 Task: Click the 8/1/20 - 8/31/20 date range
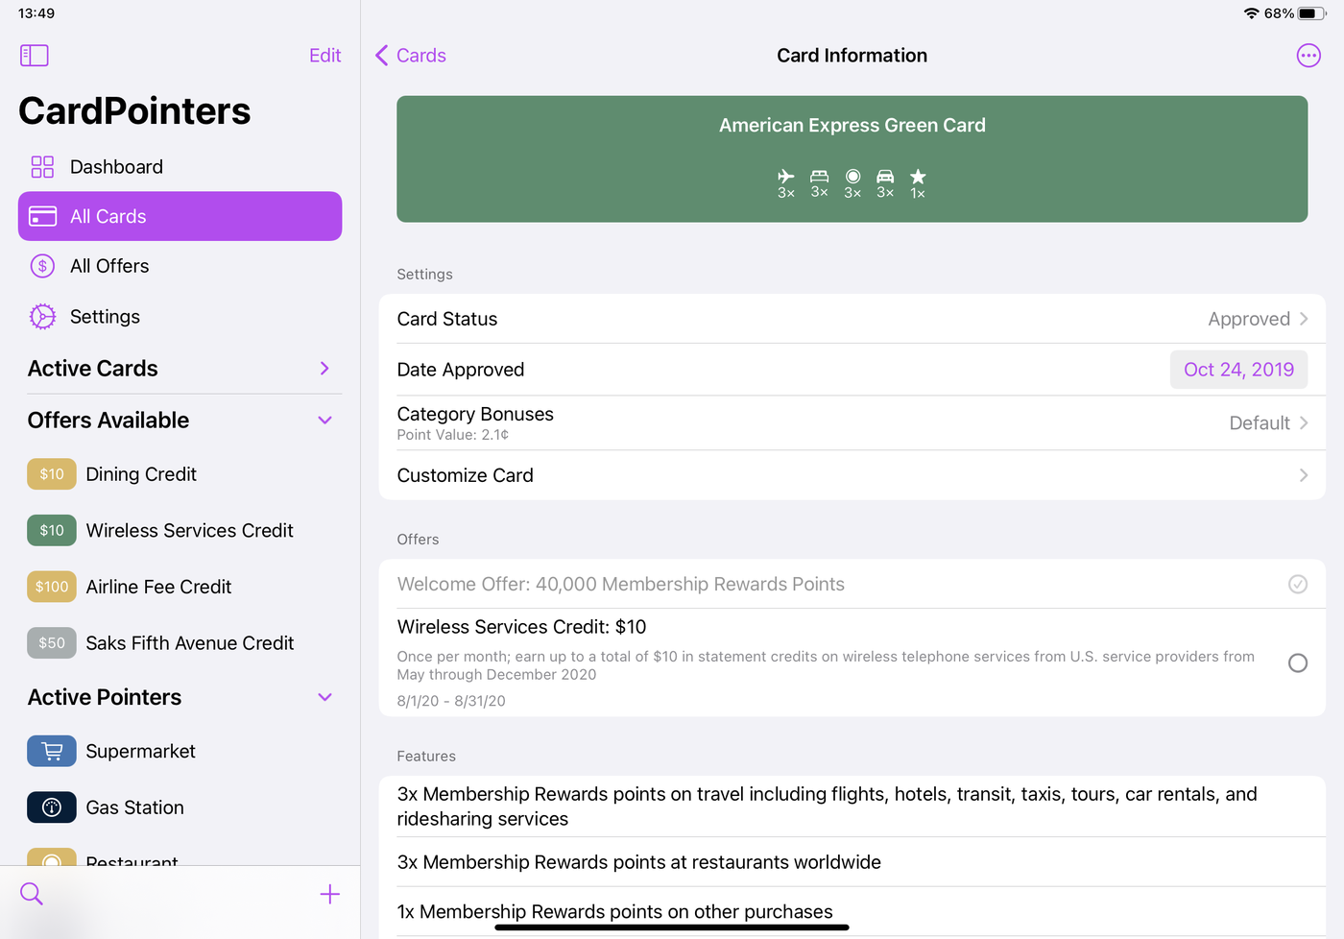click(451, 701)
